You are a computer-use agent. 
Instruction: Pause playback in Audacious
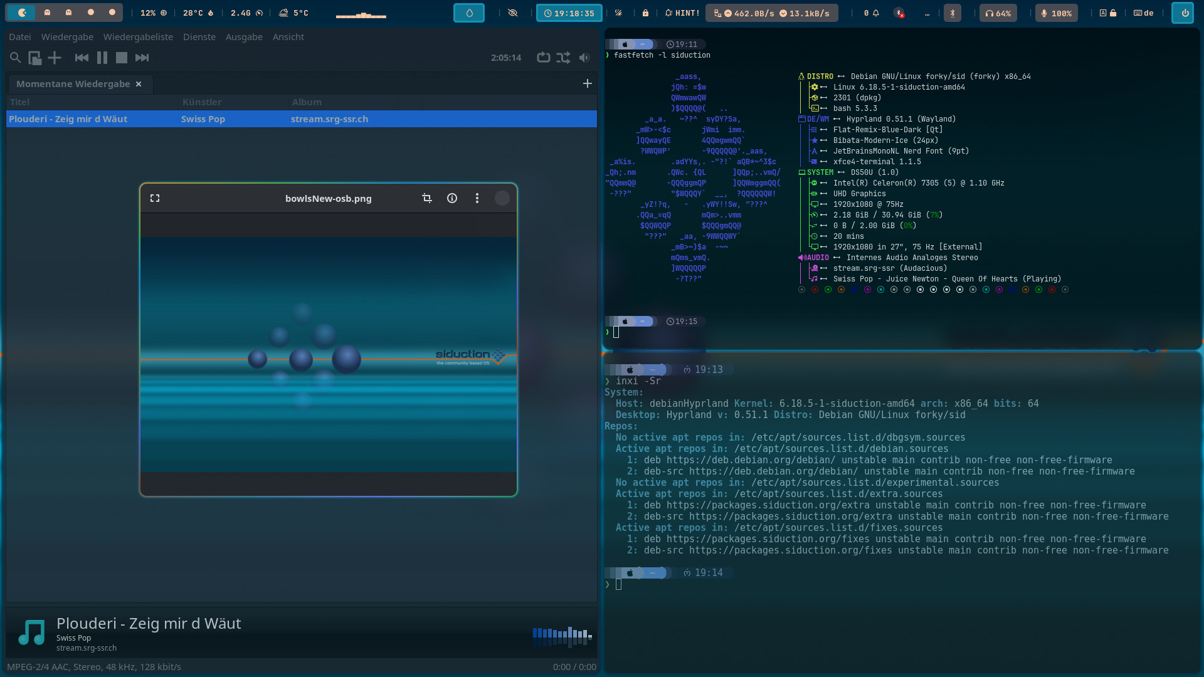102,58
